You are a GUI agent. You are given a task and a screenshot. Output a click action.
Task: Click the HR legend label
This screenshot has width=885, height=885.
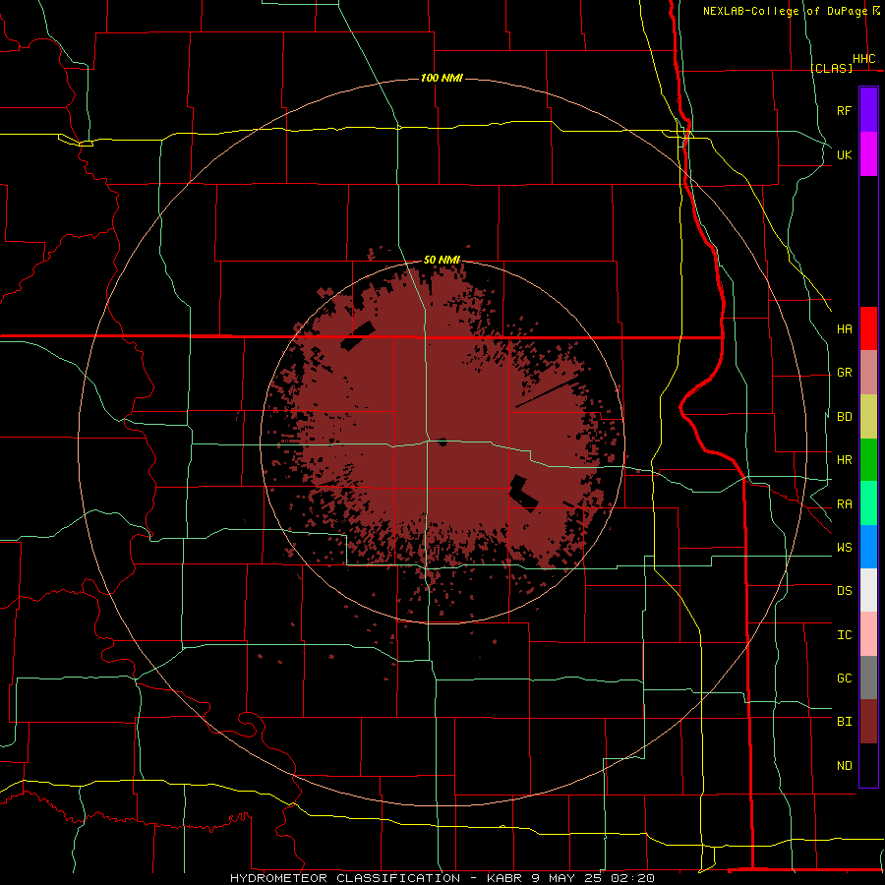pos(844,460)
